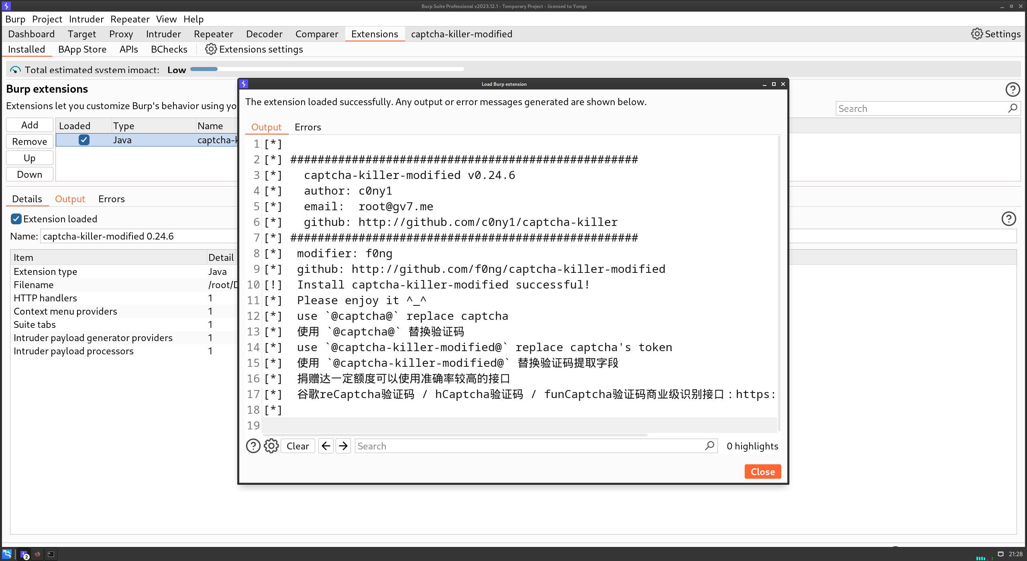Click horizontal scrollbar of output pane
The image size is (1027, 561).
pos(455,435)
